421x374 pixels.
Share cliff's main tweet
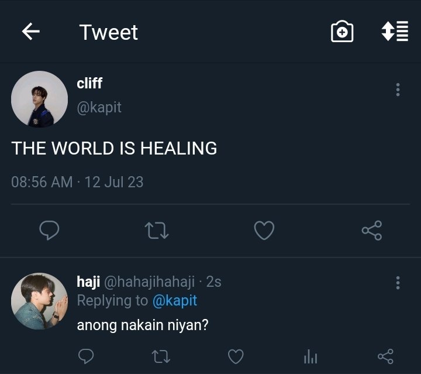click(372, 230)
